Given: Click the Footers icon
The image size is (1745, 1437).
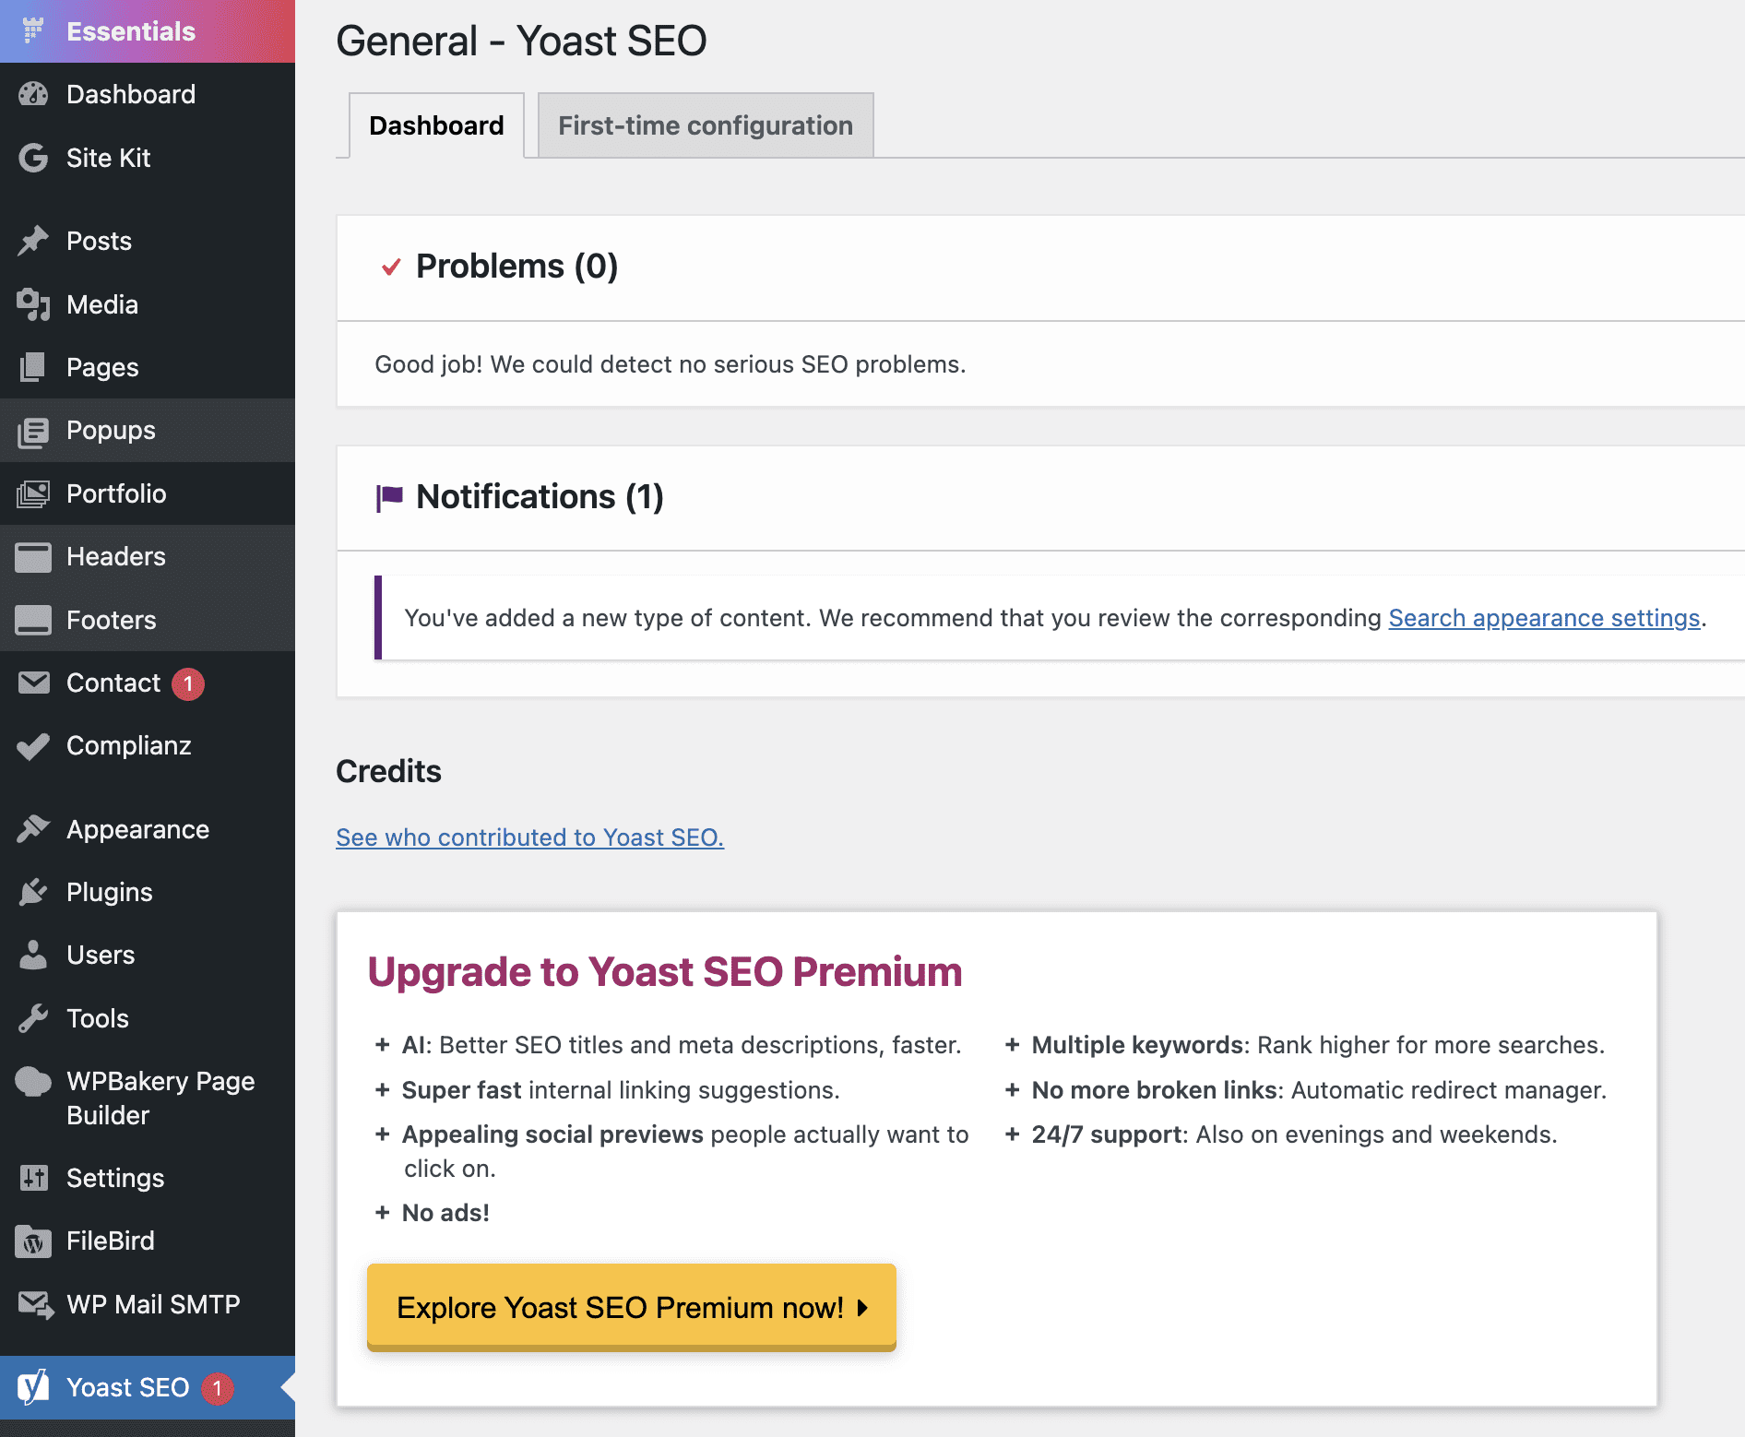Looking at the screenshot, I should point(33,620).
